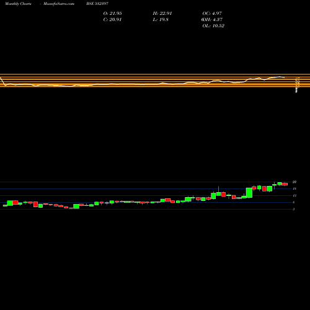The image size is (310, 310).
Task: Click the '3' price axis label
Action: click(293, 209)
